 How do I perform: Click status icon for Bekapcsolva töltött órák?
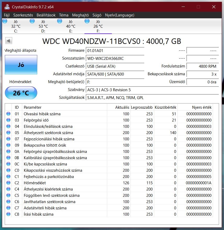(x=8, y=145)
